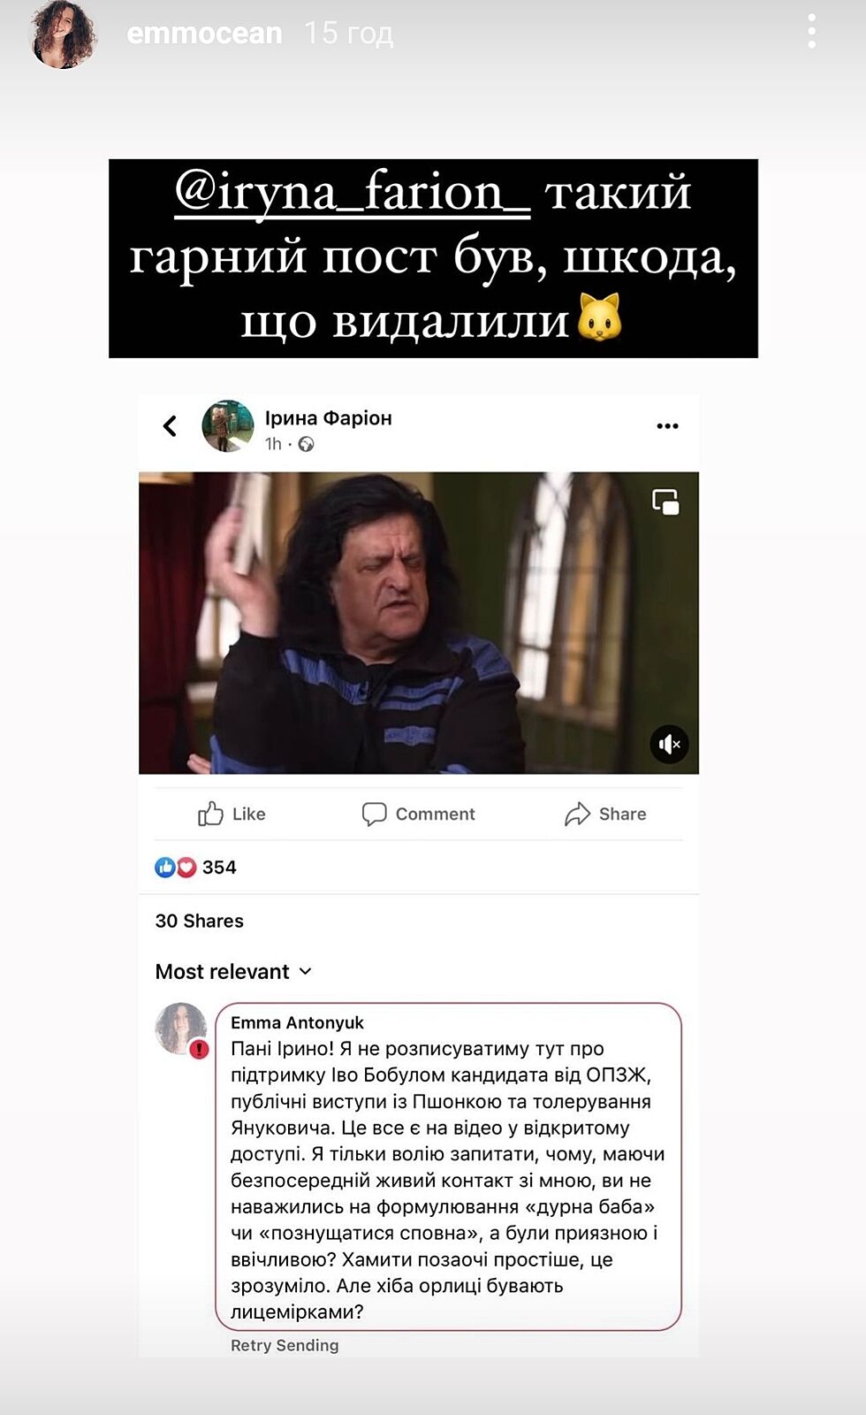
Task: Open Ірина Фаріон's profile picture
Action: pyautogui.click(x=227, y=425)
